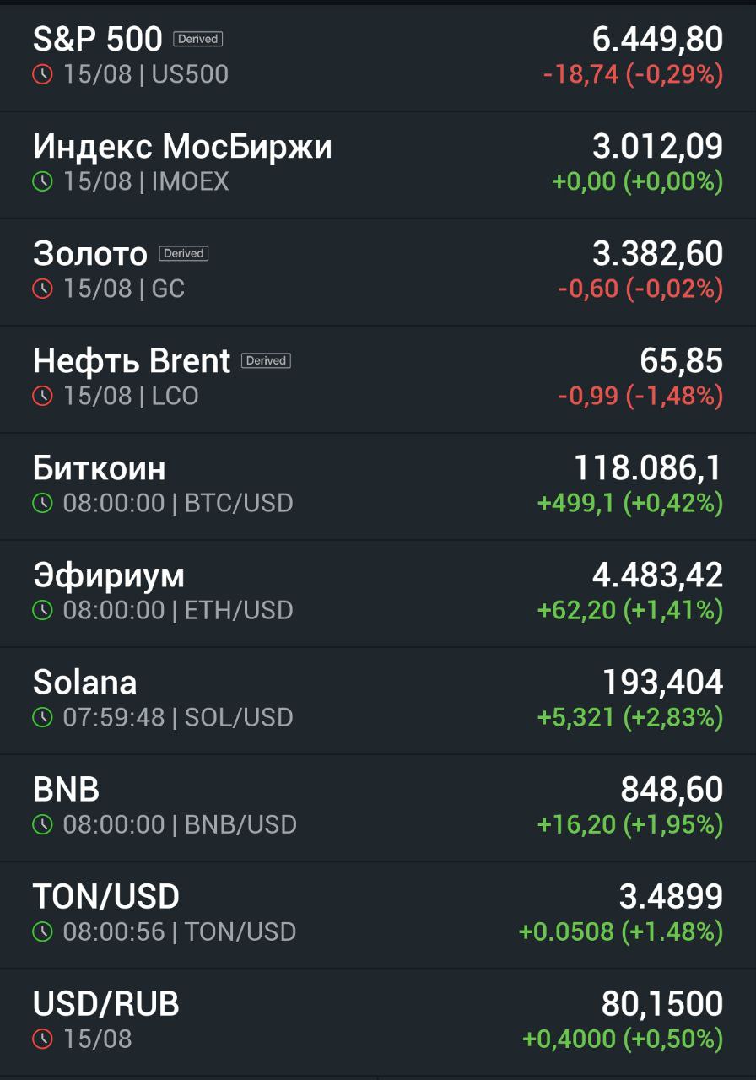756x1080 pixels.
Task: Click the Derived badge next to Золото
Action: coord(183,253)
